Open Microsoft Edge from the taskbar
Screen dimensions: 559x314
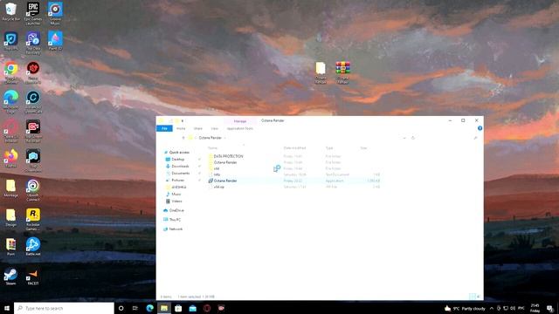click(149, 308)
